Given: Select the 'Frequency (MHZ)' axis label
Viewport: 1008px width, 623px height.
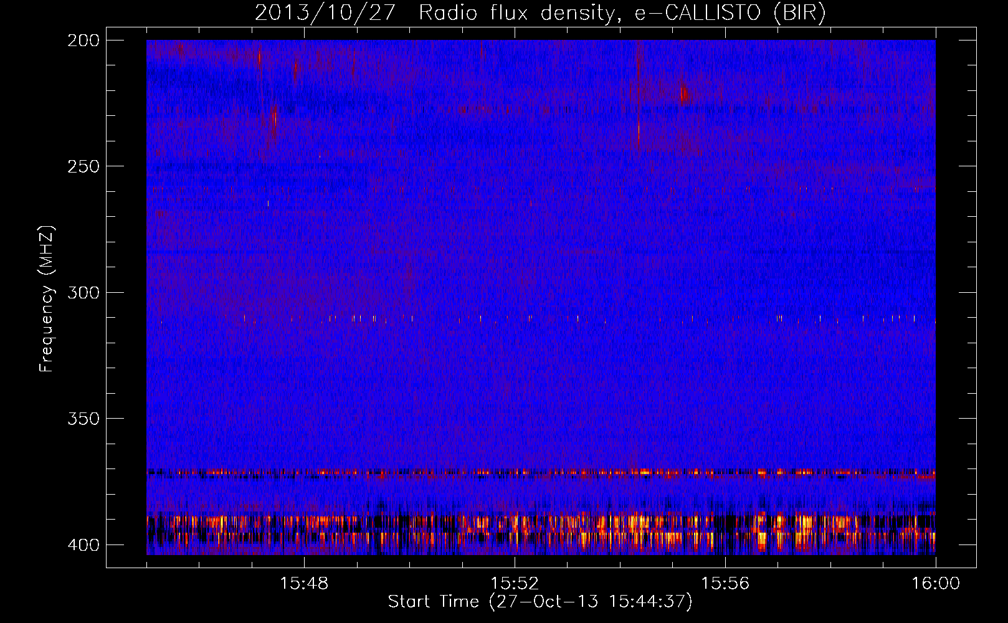Looking at the screenshot, I should [47, 298].
